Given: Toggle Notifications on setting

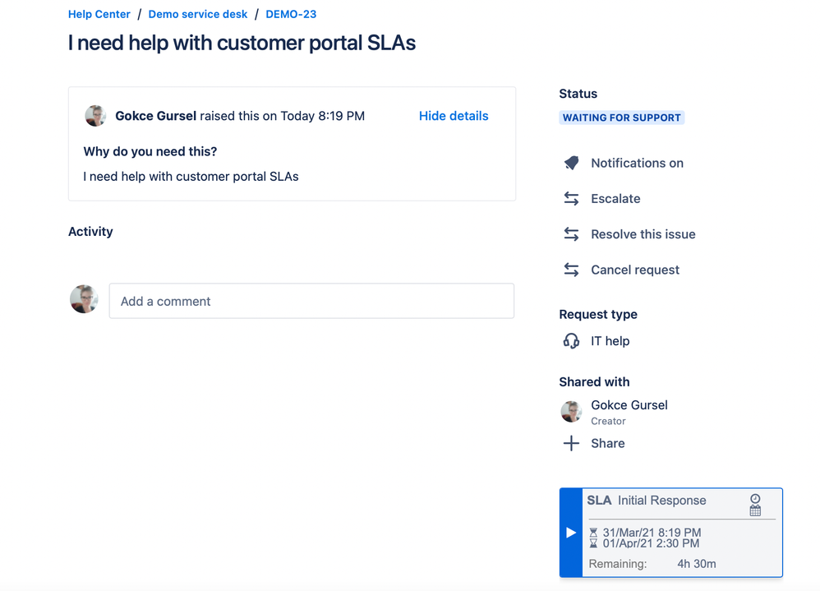Looking at the screenshot, I should [x=637, y=164].
